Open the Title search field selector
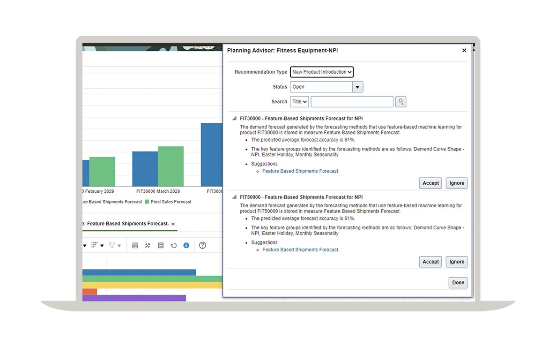556x348 pixels. pos(299,102)
